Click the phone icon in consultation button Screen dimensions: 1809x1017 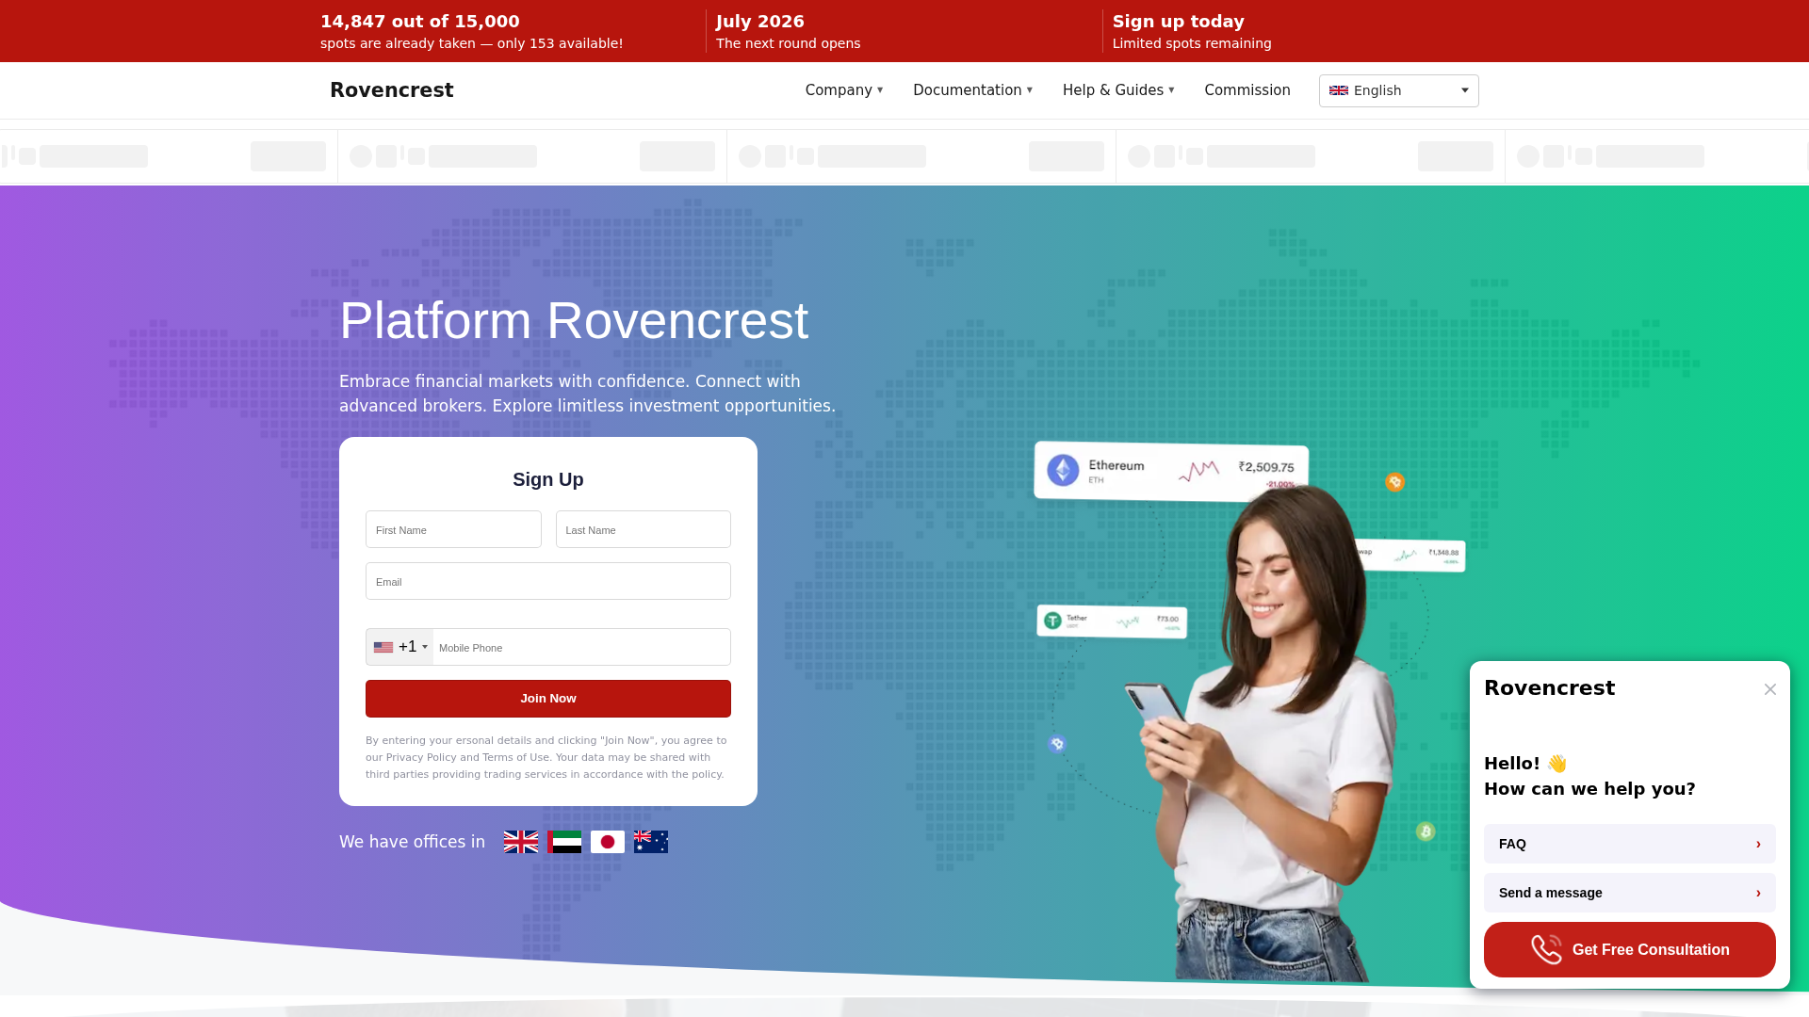click(x=1546, y=949)
